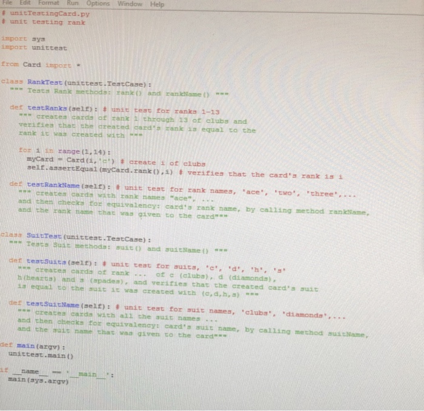
Task: Click docstring line 'rank it was created with'
Action: (x=81, y=134)
